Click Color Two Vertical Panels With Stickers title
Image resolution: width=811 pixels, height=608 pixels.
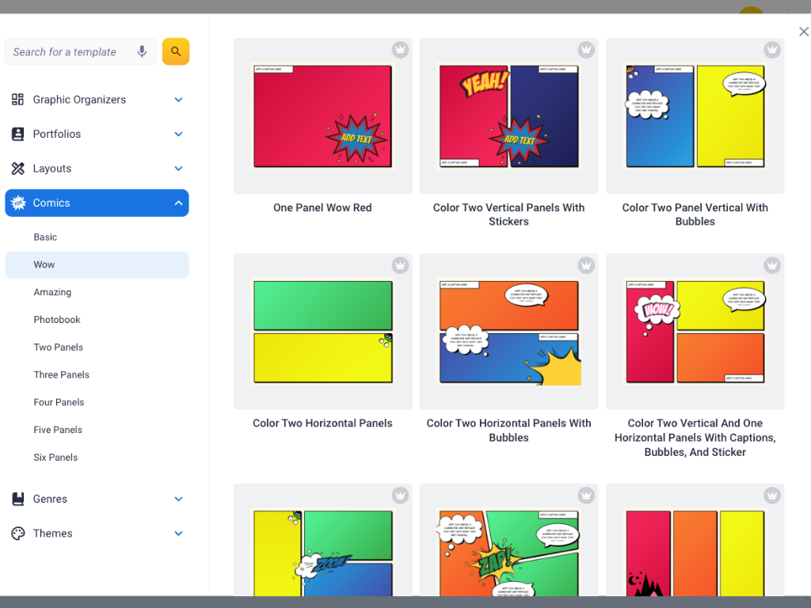point(509,215)
